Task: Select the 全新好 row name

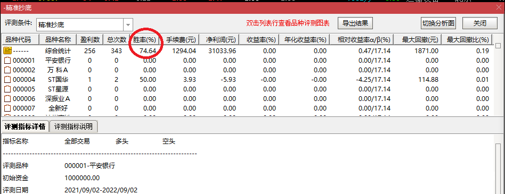Action: pyautogui.click(x=58, y=108)
